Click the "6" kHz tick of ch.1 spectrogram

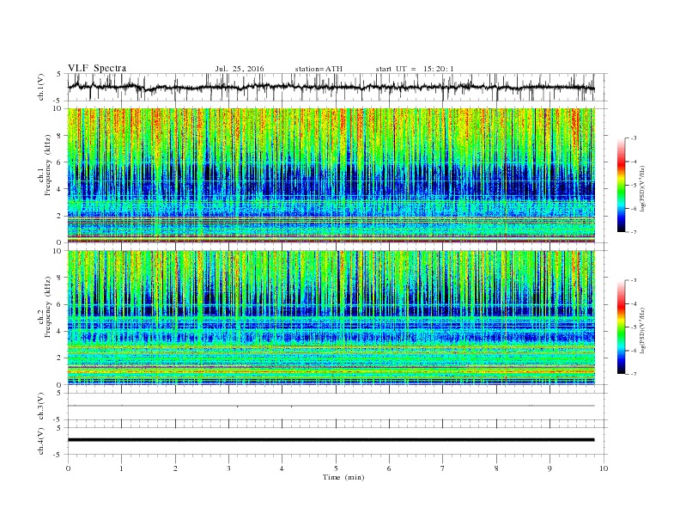click(x=60, y=162)
